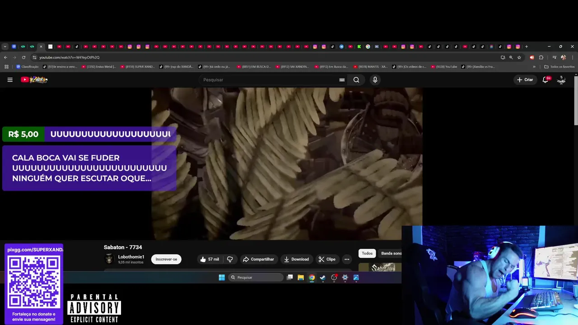This screenshot has width=578, height=325.
Task: Click the Compartilhar share button
Action: [x=258, y=260]
